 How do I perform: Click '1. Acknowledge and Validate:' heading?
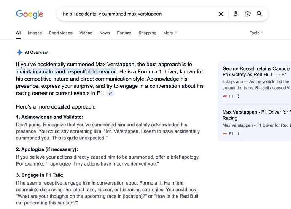click(x=49, y=117)
